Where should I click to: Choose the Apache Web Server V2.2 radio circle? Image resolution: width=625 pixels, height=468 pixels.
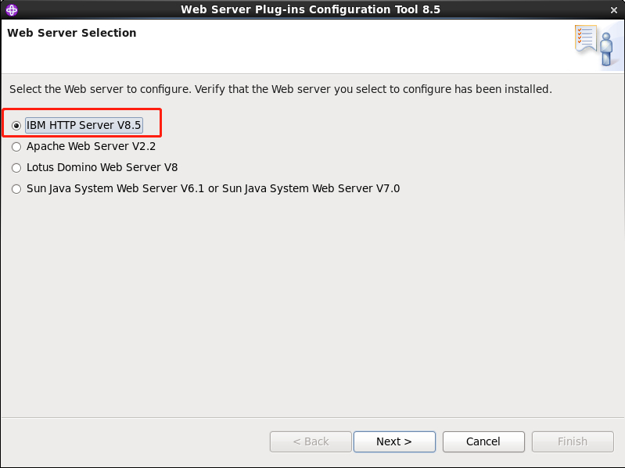[16, 147]
